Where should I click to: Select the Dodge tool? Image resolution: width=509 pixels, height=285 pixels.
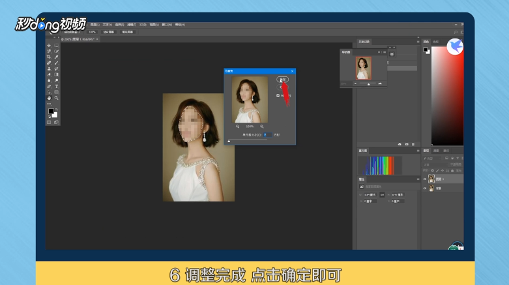click(57, 80)
